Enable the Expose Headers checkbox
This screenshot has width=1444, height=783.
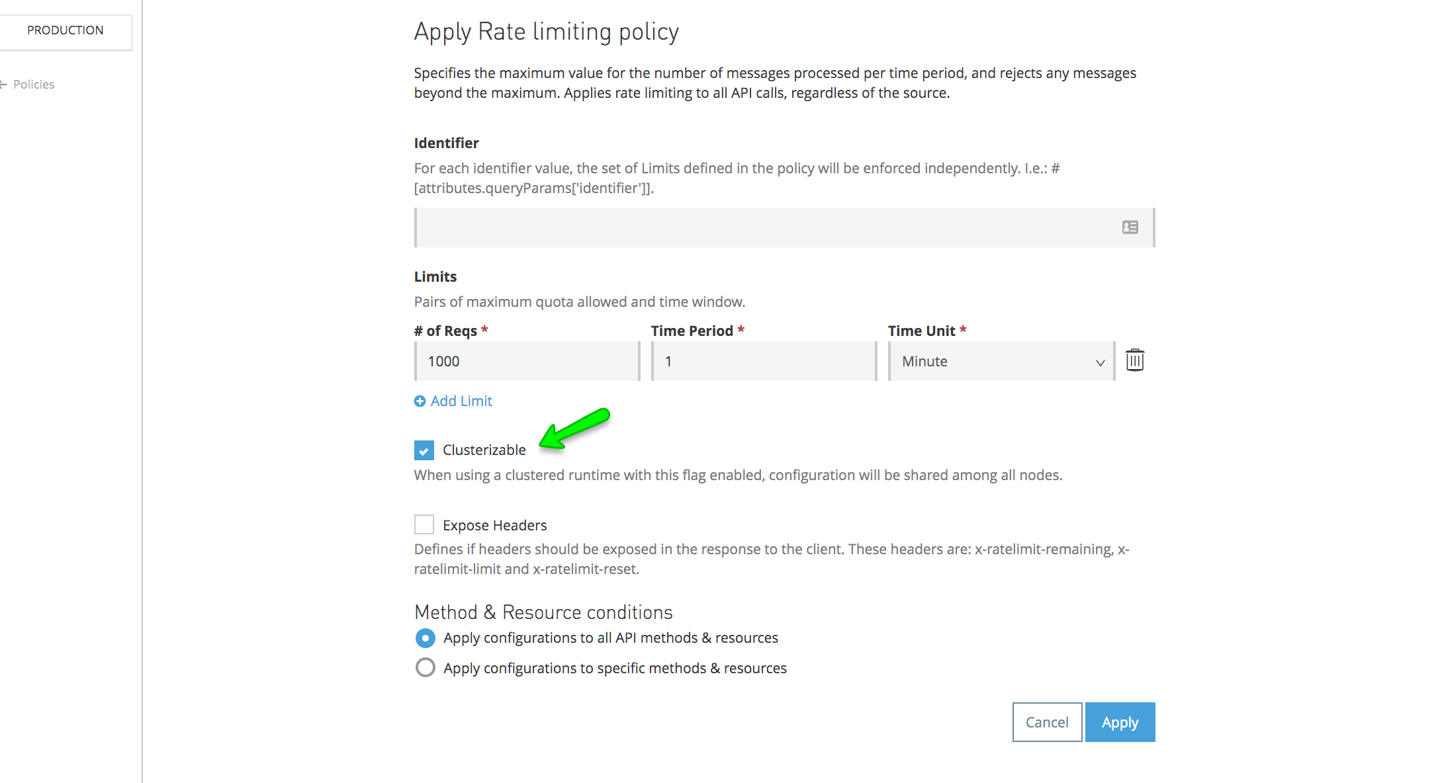(424, 525)
